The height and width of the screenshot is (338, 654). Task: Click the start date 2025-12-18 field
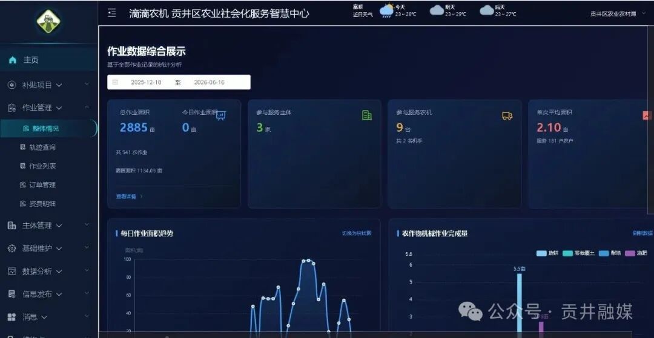click(x=146, y=82)
